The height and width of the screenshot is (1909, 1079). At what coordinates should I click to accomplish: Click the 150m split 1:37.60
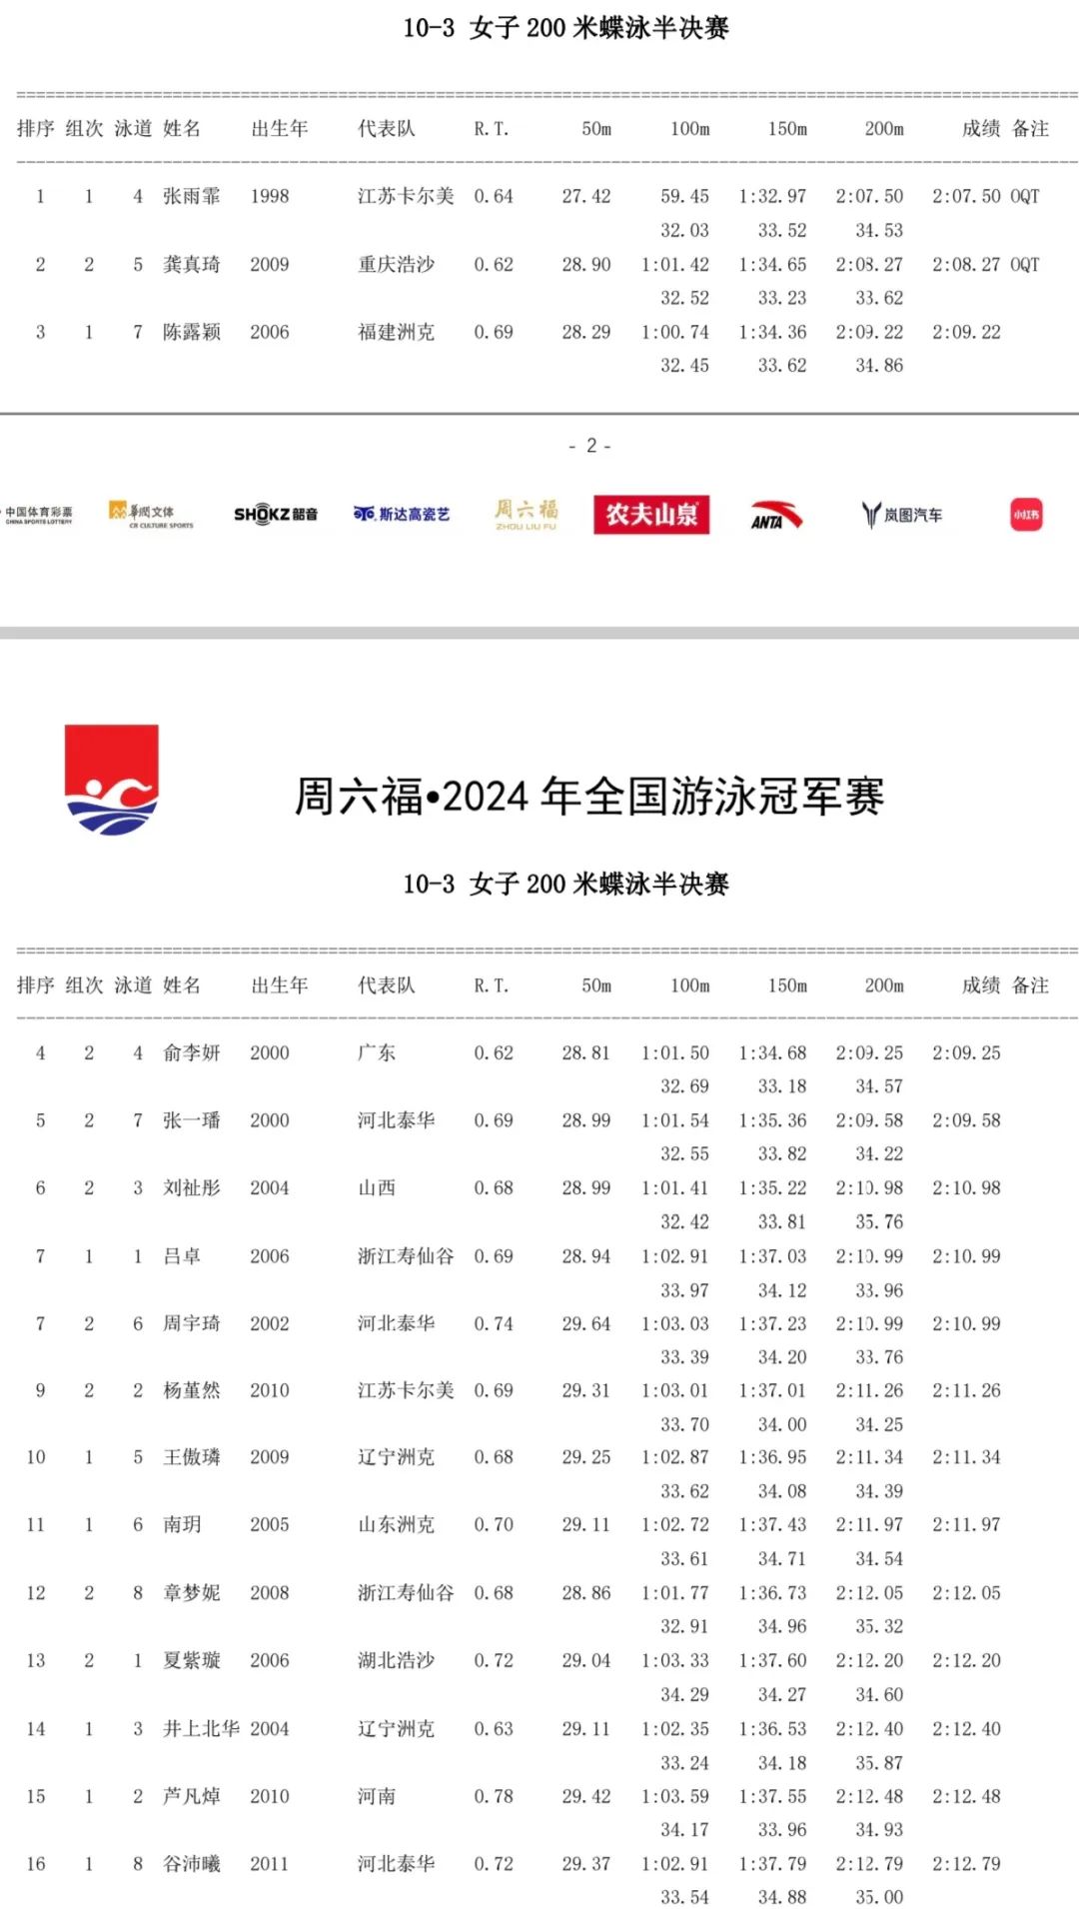click(772, 1660)
